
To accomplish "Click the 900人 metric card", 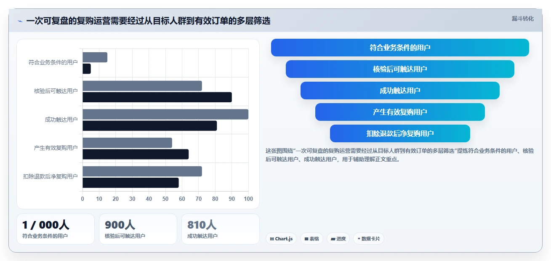I will pyautogui.click(x=138, y=229).
